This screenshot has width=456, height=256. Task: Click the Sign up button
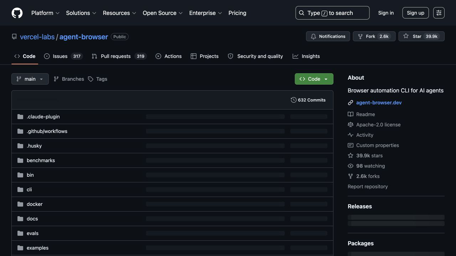415,13
